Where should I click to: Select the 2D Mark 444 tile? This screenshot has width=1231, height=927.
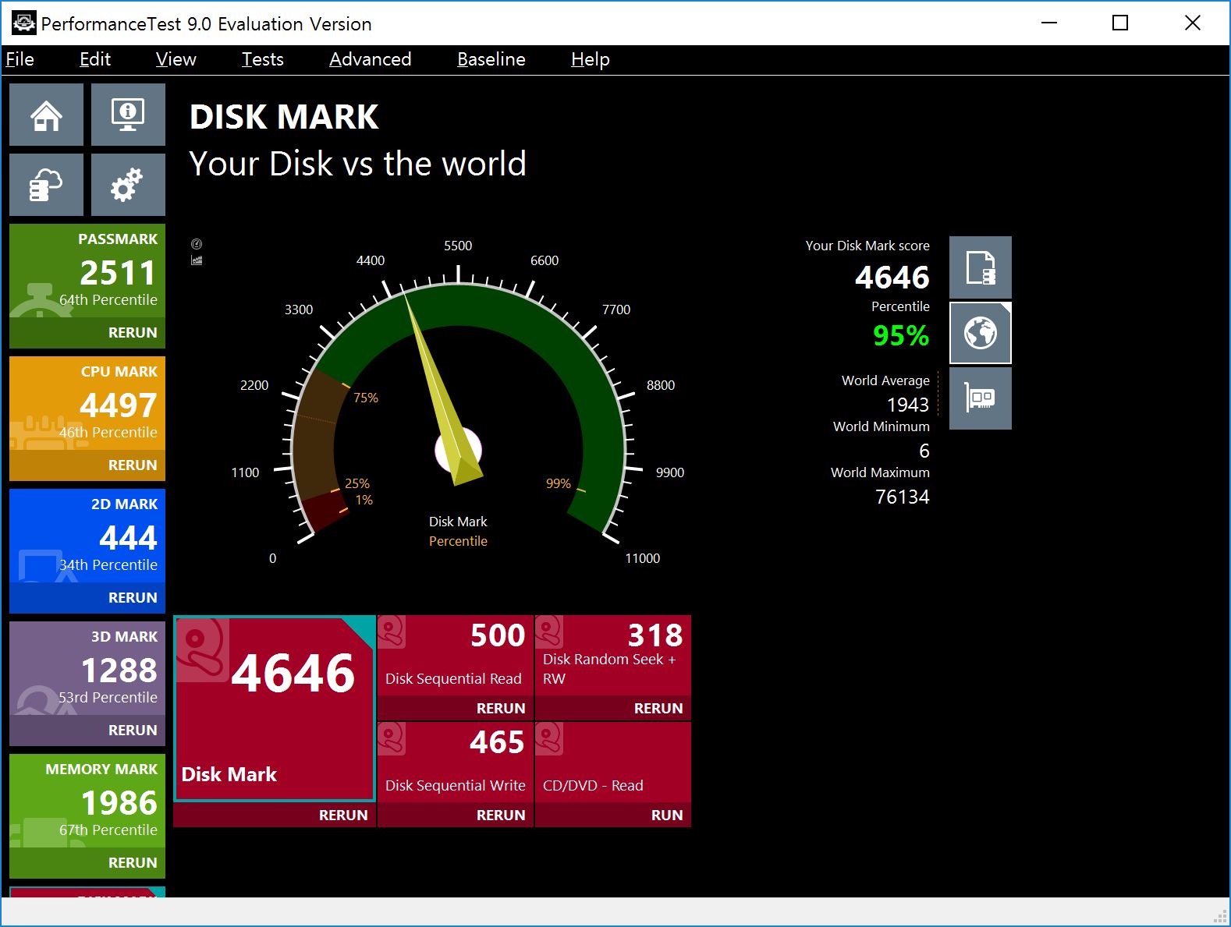[87, 536]
